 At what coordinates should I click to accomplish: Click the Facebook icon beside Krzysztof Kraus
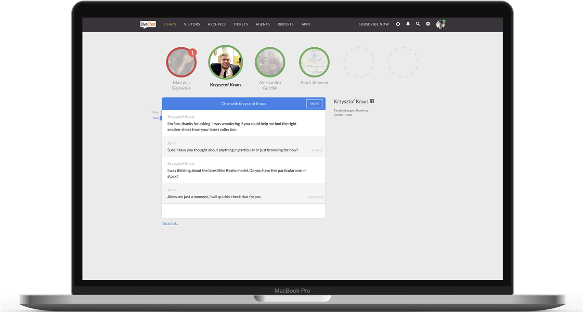click(372, 101)
